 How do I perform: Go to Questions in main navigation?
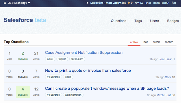point(118,21)
